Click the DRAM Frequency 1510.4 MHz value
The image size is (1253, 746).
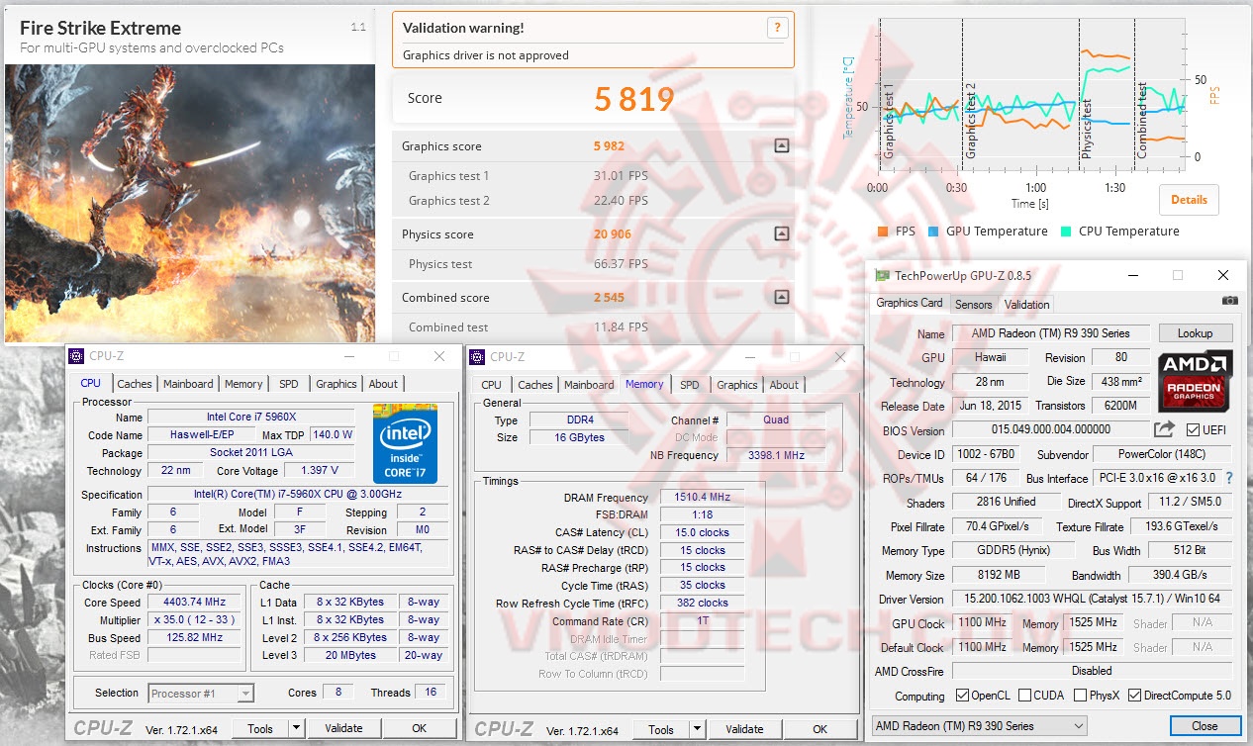tap(702, 498)
